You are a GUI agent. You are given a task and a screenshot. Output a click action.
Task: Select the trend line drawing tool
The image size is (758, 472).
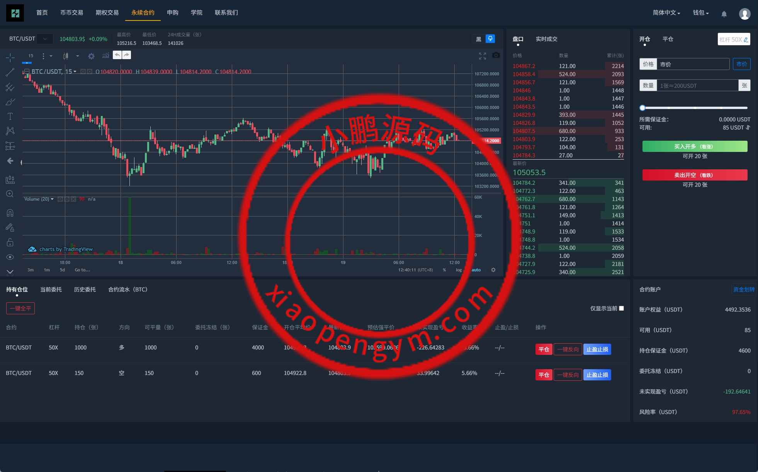tap(10, 72)
